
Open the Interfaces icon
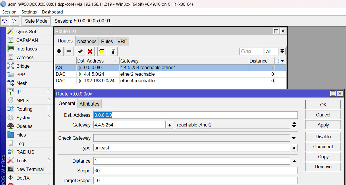[x=11, y=49]
